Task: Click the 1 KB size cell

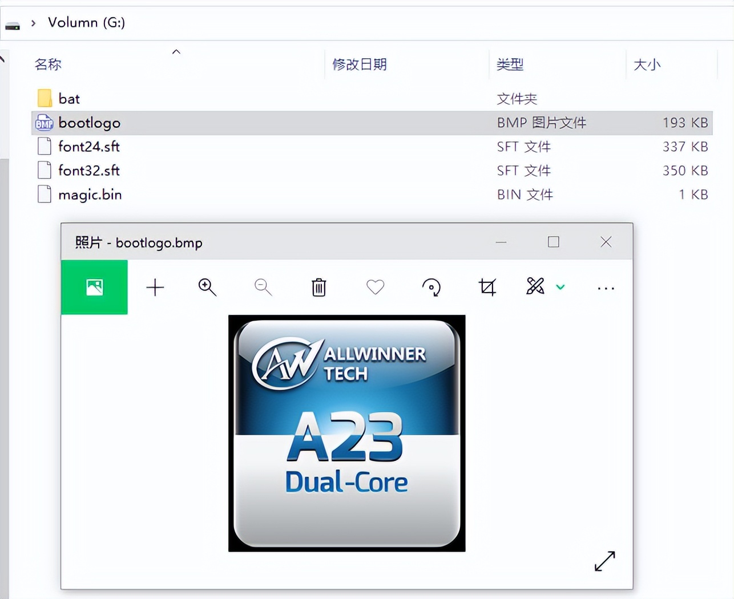Action: pyautogui.click(x=693, y=195)
